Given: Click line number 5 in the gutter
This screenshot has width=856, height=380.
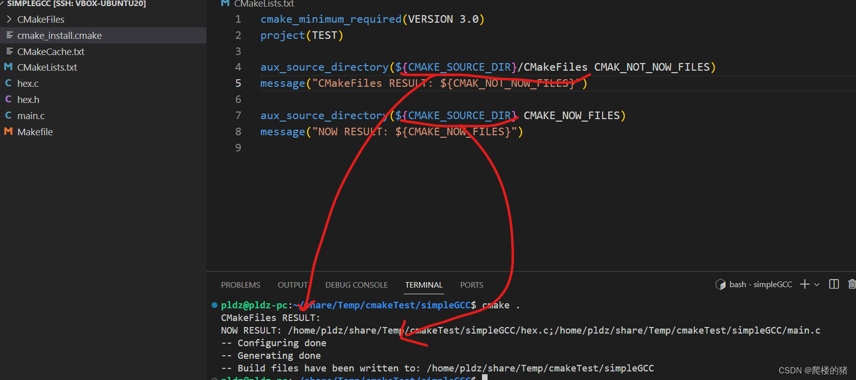Looking at the screenshot, I should pos(238,83).
